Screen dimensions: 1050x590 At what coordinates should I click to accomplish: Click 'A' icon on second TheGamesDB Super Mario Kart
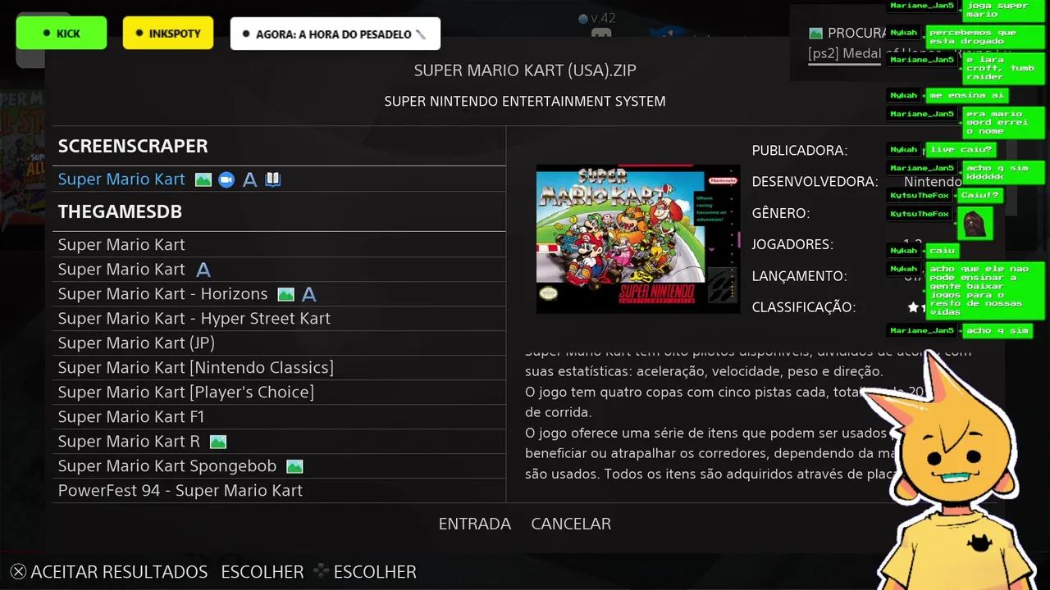(203, 270)
